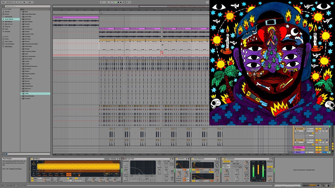Image resolution: width=335 pixels, height=188 pixels.
Task: Toggle BBass device activator
Action: 32,159
